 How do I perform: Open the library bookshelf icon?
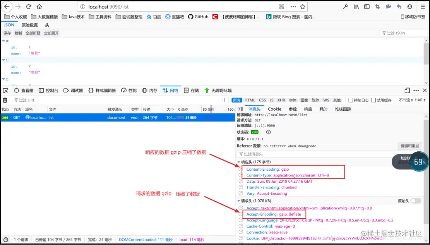356,7
